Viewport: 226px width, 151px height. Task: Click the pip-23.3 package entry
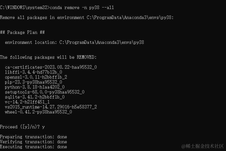click(x=34, y=82)
